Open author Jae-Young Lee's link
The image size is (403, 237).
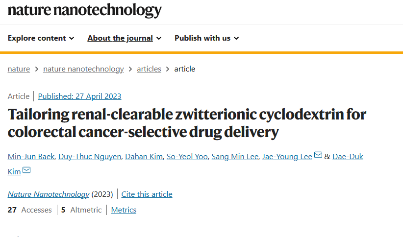pyautogui.click(x=287, y=156)
